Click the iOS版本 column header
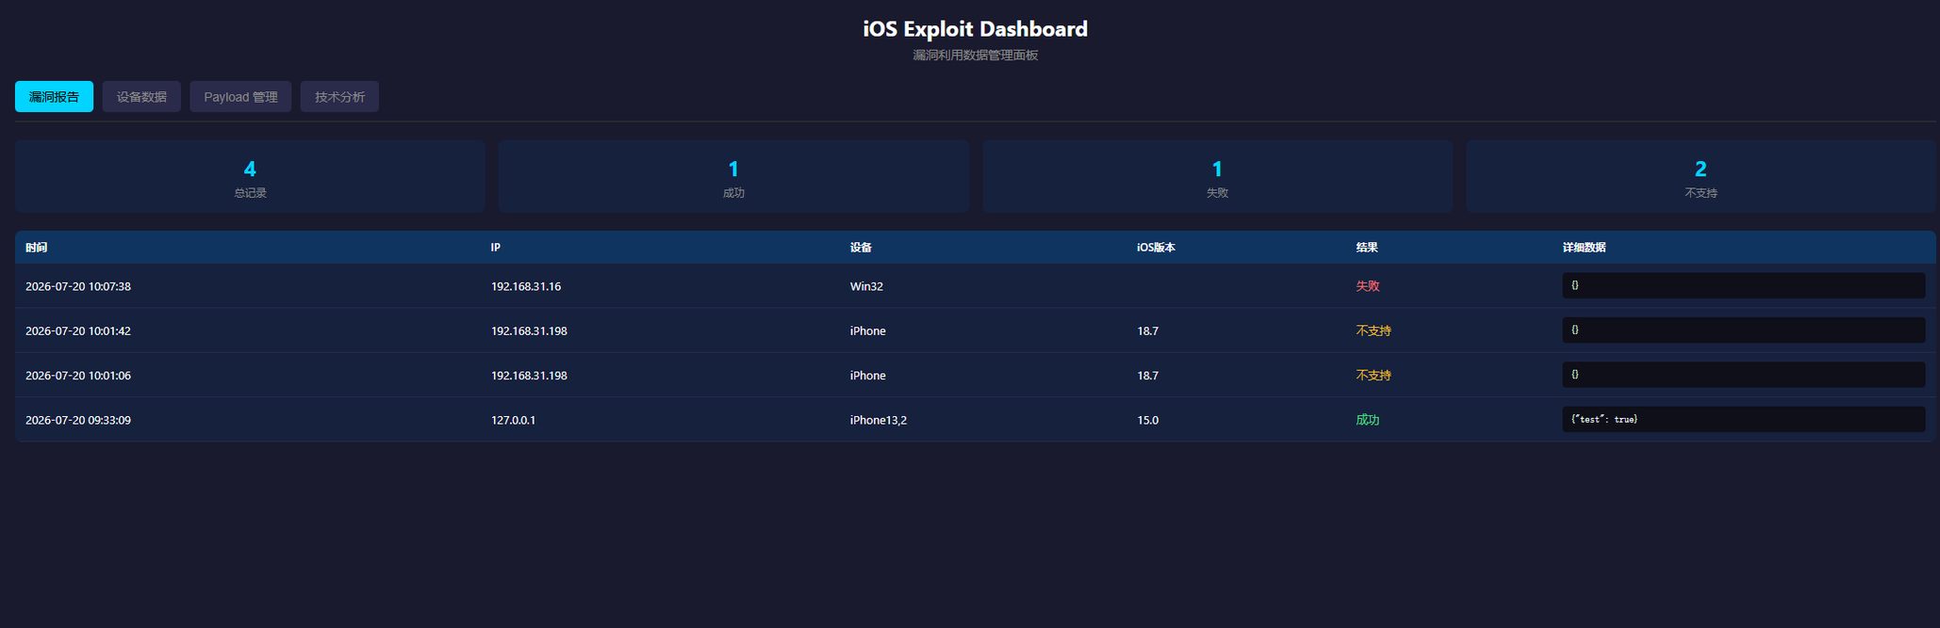The width and height of the screenshot is (1940, 628). 1156,248
